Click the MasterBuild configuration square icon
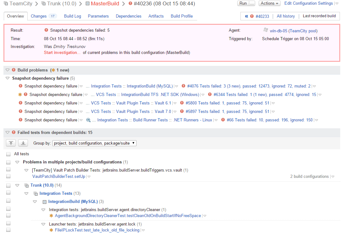 pyautogui.click(x=87, y=3)
